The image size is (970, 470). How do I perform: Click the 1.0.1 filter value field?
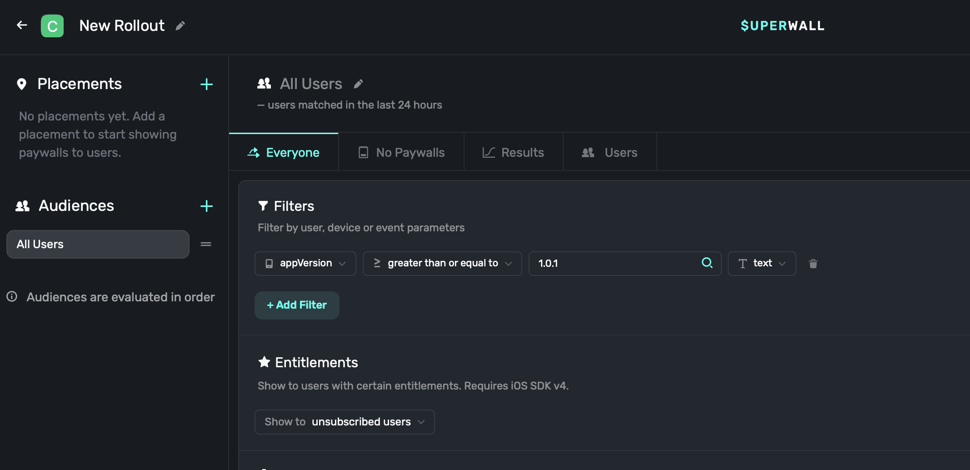point(614,264)
